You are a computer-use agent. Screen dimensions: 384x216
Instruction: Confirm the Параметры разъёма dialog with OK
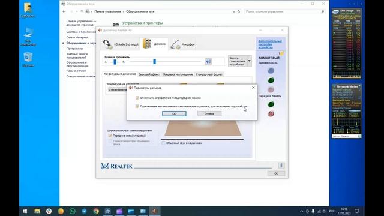pyautogui.click(x=174, y=113)
